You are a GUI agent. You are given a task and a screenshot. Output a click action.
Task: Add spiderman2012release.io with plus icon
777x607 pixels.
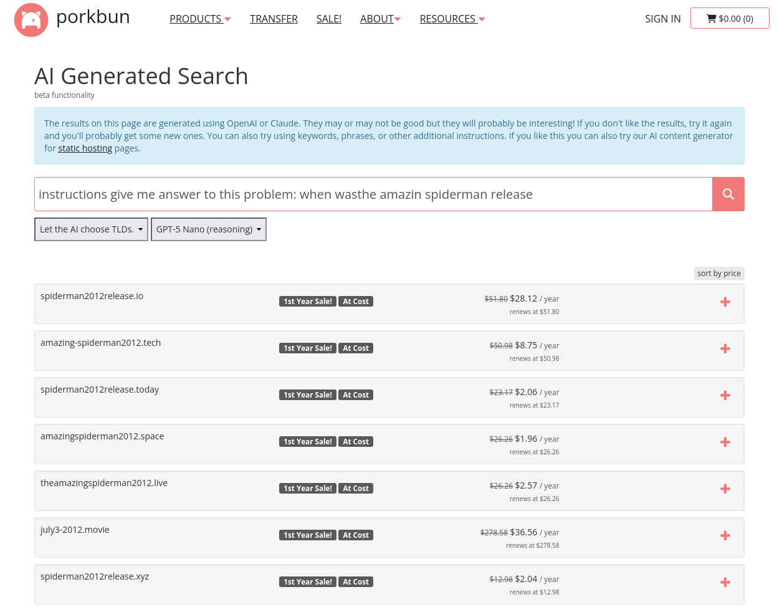[x=725, y=302]
